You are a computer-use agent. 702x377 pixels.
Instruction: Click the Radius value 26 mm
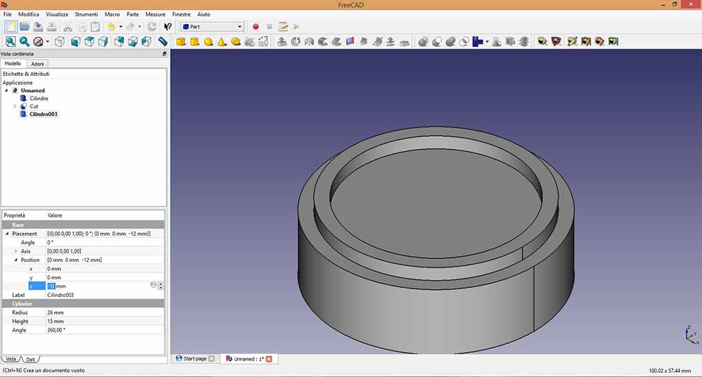(x=56, y=313)
